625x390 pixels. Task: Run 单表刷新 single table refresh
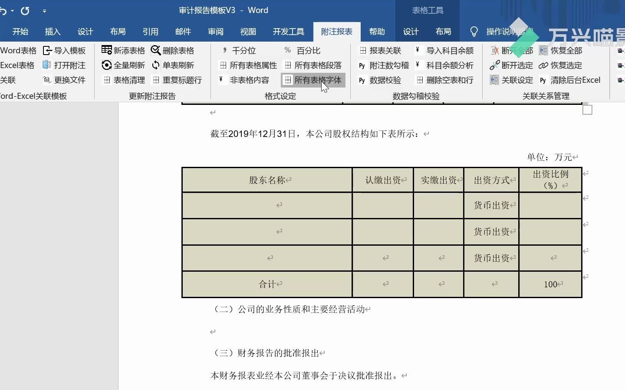173,65
